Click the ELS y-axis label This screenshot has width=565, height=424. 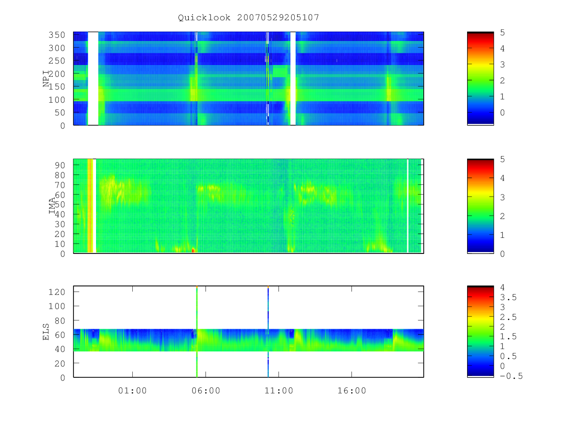point(46,332)
